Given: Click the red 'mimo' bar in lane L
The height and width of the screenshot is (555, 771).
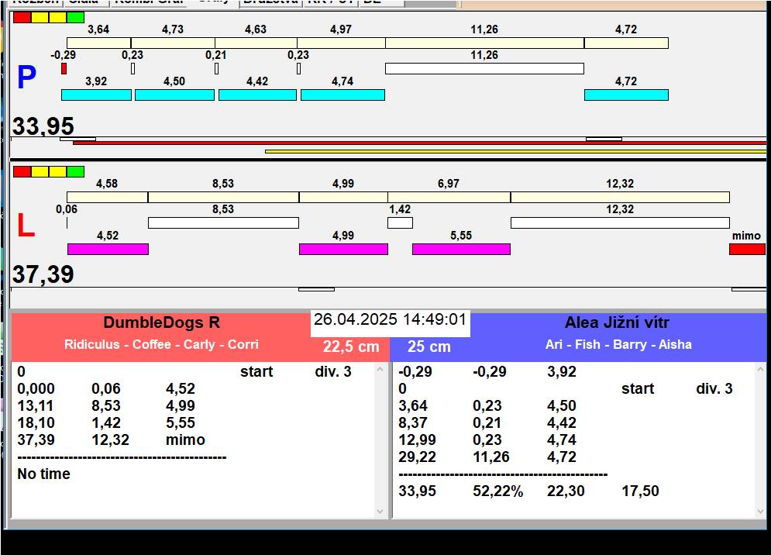Looking at the screenshot, I should [746, 249].
